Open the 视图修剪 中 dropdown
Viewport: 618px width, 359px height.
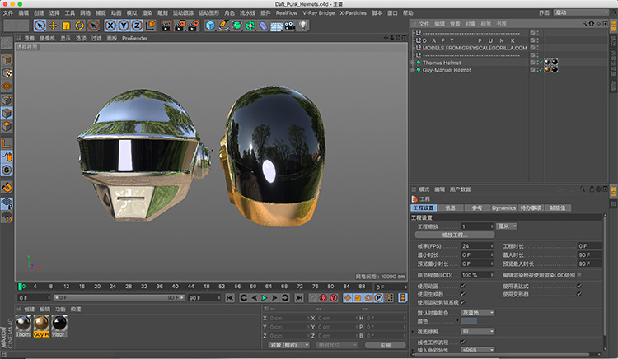[x=477, y=332]
